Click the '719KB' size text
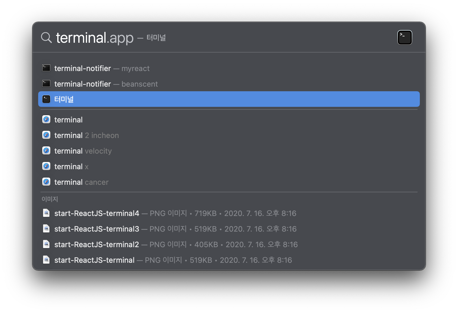Image resolution: width=458 pixels, height=313 pixels. [206, 213]
